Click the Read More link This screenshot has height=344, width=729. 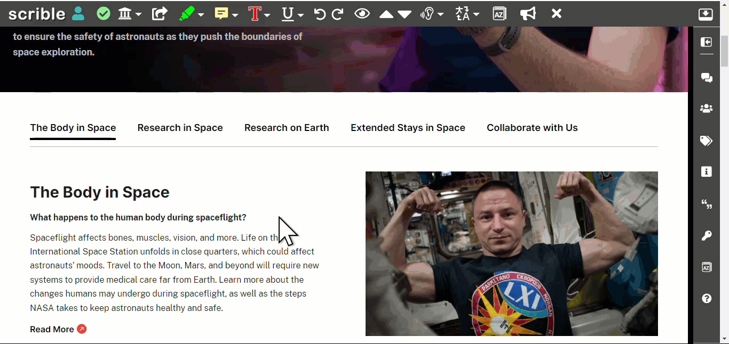(x=51, y=329)
